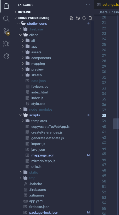Click line number 50 in gutter
Image resolution: width=119 pixels, height=215 pixels.
click(104, 181)
